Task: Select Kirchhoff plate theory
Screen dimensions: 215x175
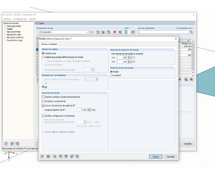Action: (x=111, y=75)
